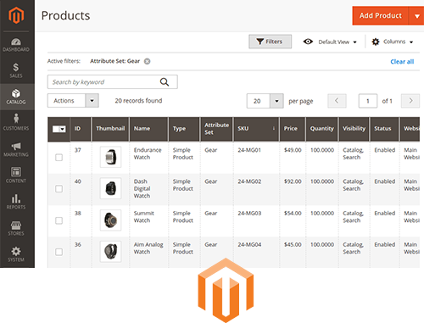Open the Stores menu
Image resolution: width=424 pixels, height=323 pixels.
pyautogui.click(x=16, y=228)
